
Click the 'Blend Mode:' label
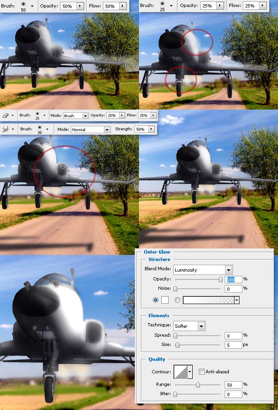click(x=158, y=268)
